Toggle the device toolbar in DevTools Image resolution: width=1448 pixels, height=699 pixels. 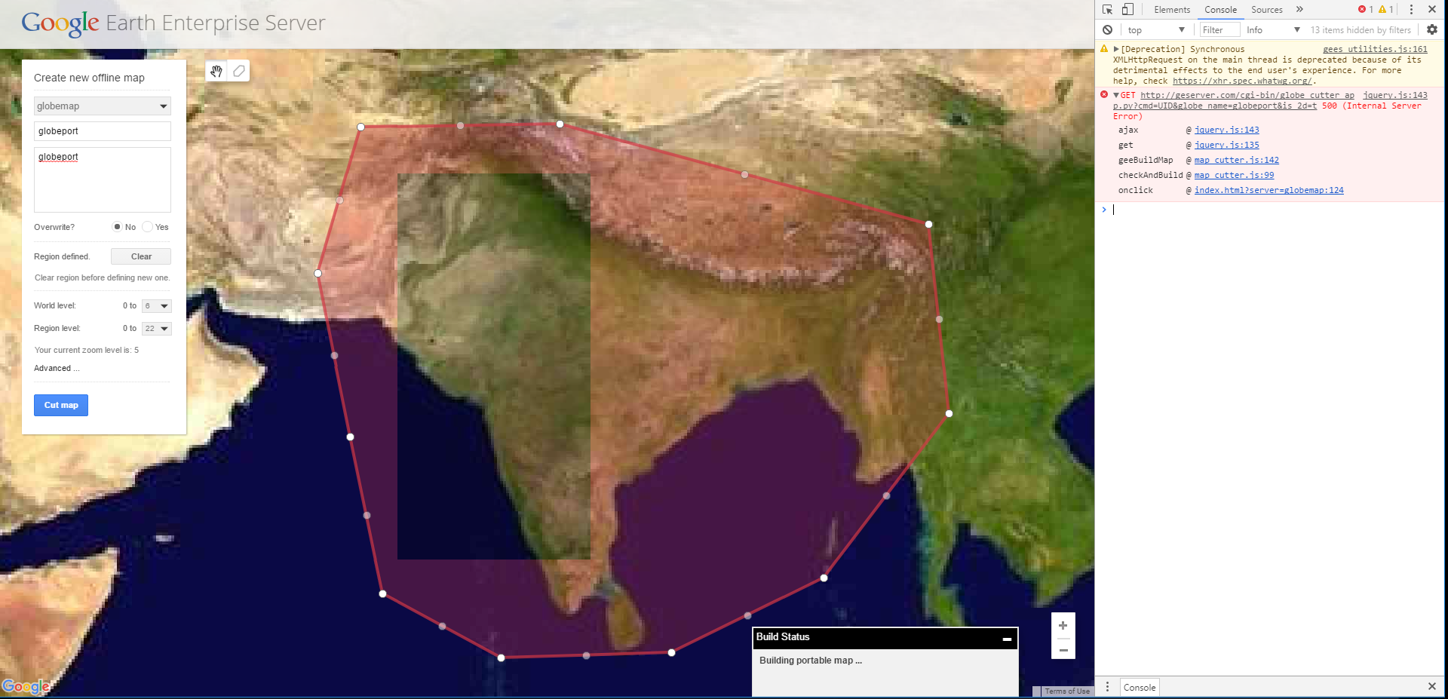(x=1127, y=9)
